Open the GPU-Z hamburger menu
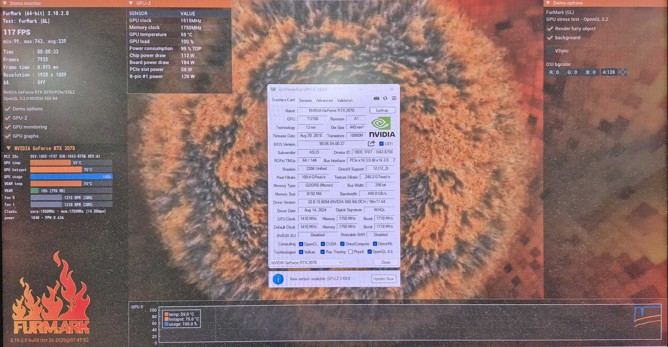668x347 pixels. [394, 99]
